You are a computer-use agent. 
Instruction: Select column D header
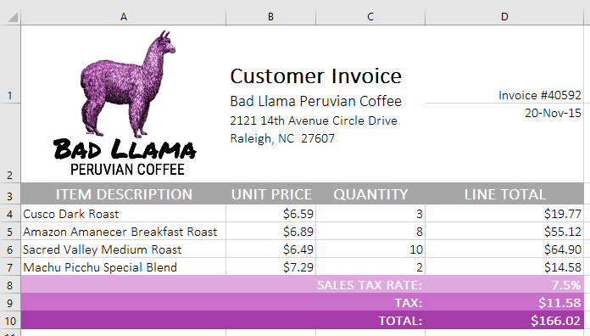[x=504, y=17]
